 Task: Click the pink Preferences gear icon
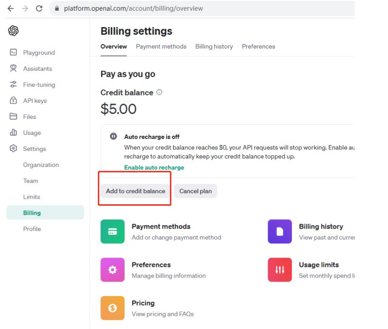[113, 270]
